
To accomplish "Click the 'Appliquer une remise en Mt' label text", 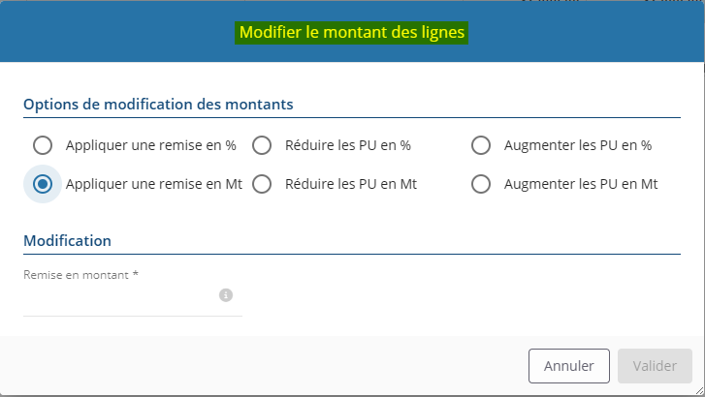I will [x=153, y=184].
